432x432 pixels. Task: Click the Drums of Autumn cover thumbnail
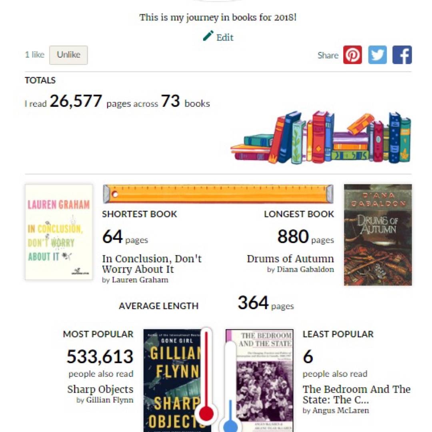pos(378,235)
